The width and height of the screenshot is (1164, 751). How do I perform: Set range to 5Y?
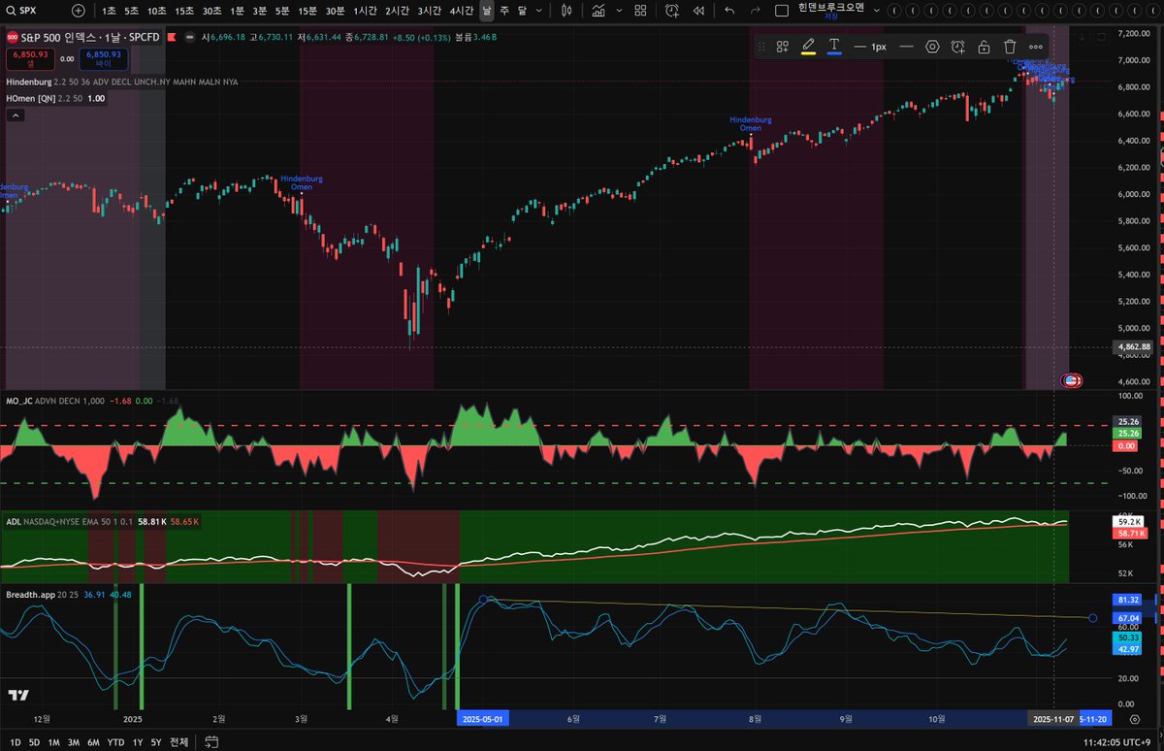(x=156, y=742)
